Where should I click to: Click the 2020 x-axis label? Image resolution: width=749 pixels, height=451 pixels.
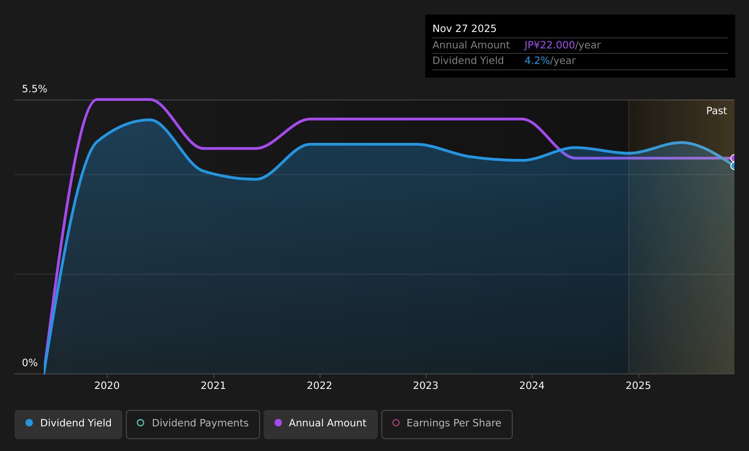click(x=107, y=386)
